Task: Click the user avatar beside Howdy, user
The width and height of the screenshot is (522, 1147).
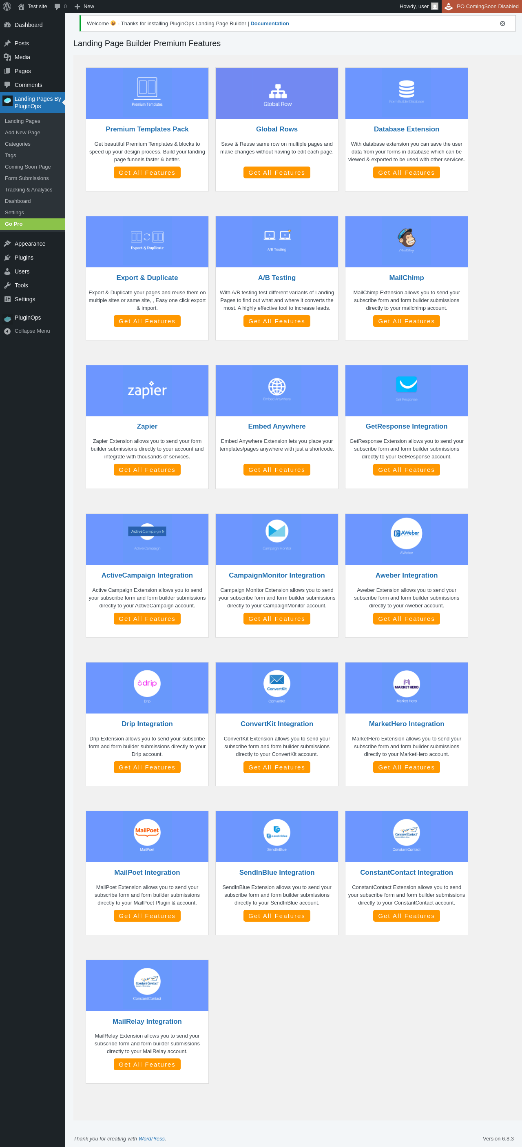Action: pos(435,6)
